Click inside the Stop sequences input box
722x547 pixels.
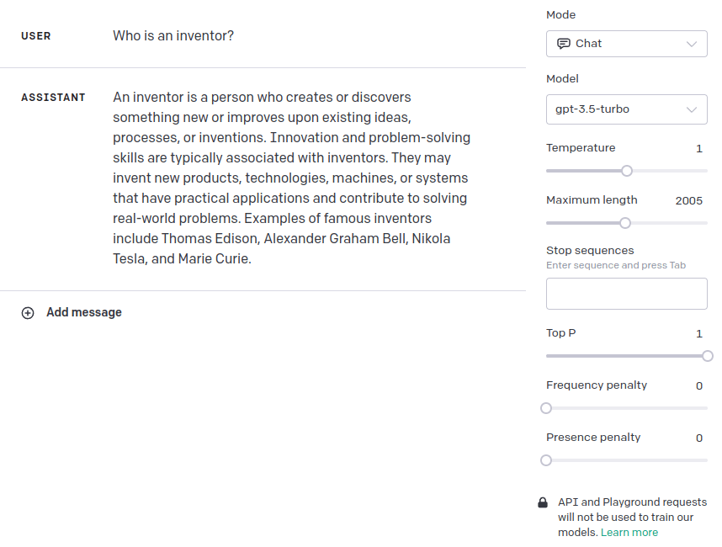point(626,294)
